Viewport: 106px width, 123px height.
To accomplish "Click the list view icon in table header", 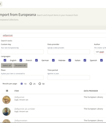I will click(x=7, y=91).
